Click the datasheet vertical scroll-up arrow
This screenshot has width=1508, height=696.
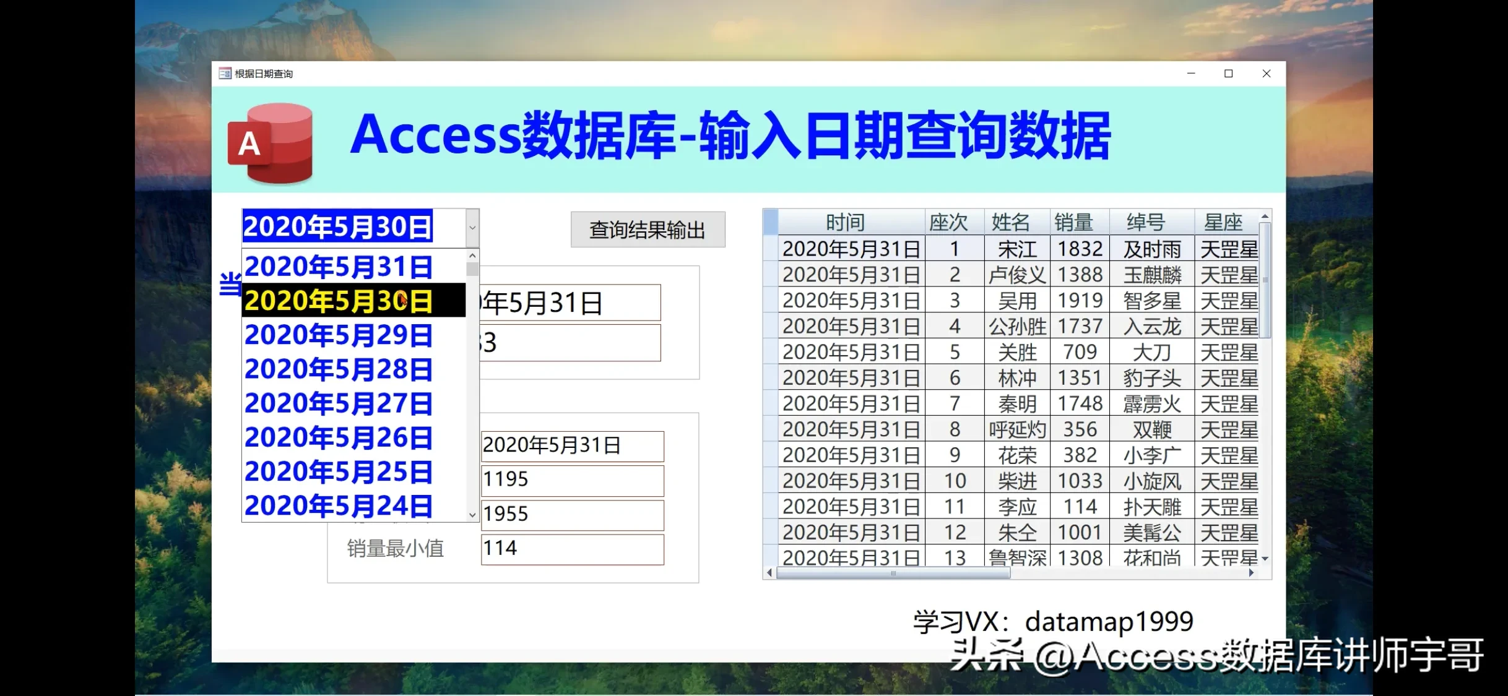tap(1265, 216)
